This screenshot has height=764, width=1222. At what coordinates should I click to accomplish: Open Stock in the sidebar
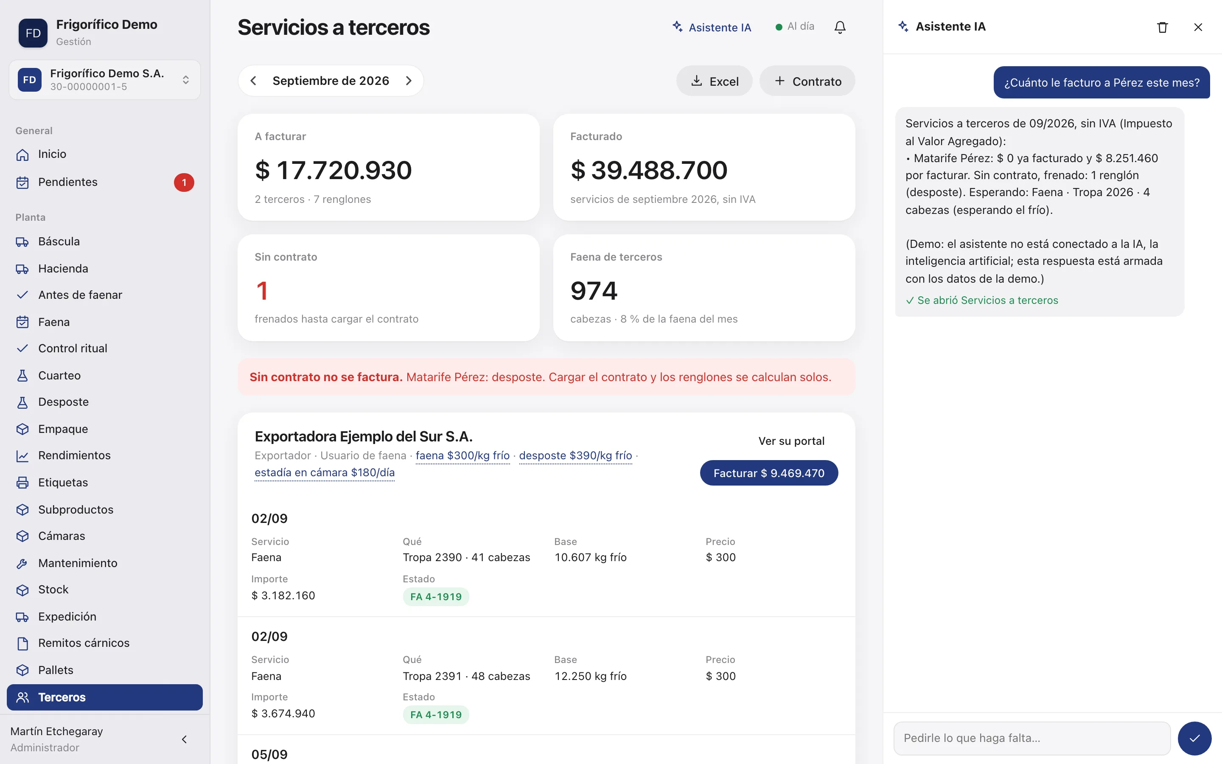coord(104,590)
